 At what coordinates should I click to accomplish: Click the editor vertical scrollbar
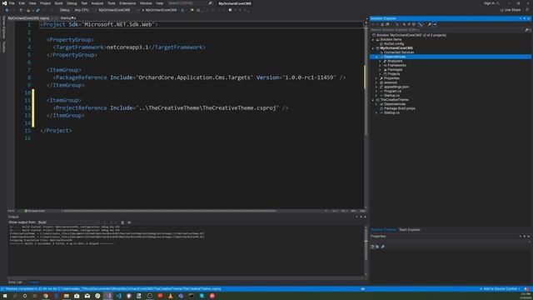(366, 116)
